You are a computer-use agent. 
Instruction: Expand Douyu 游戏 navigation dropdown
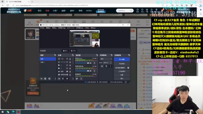72,11
